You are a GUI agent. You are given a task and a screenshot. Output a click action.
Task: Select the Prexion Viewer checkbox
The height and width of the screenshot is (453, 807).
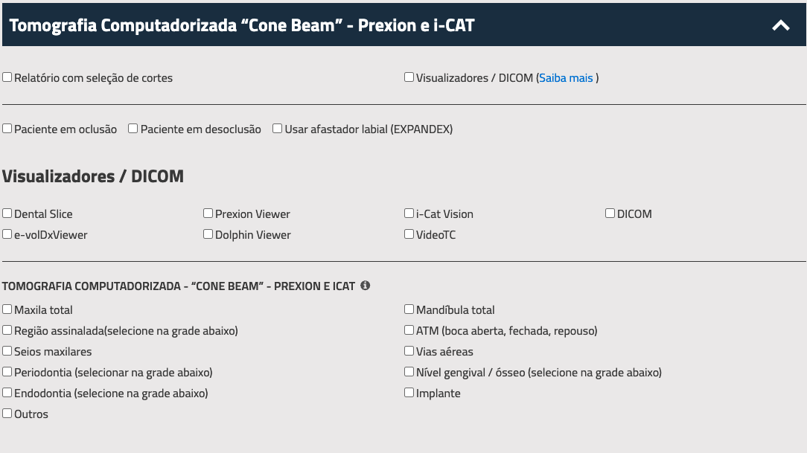[x=208, y=213]
